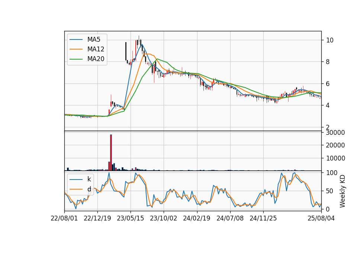Screen dimensions: 357x257
Task: Click the price axis value 8
Action: point(328,62)
